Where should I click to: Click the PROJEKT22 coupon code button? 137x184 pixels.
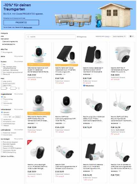pos(21,22)
